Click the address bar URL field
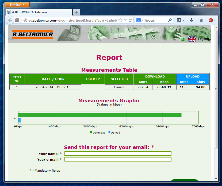This screenshot has height=186, width=222. [73, 21]
